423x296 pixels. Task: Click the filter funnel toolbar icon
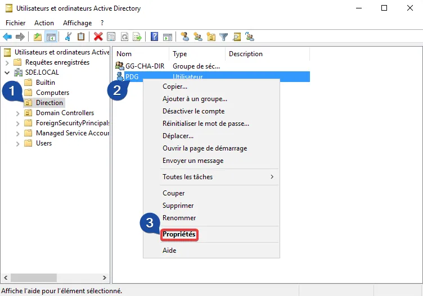point(224,37)
